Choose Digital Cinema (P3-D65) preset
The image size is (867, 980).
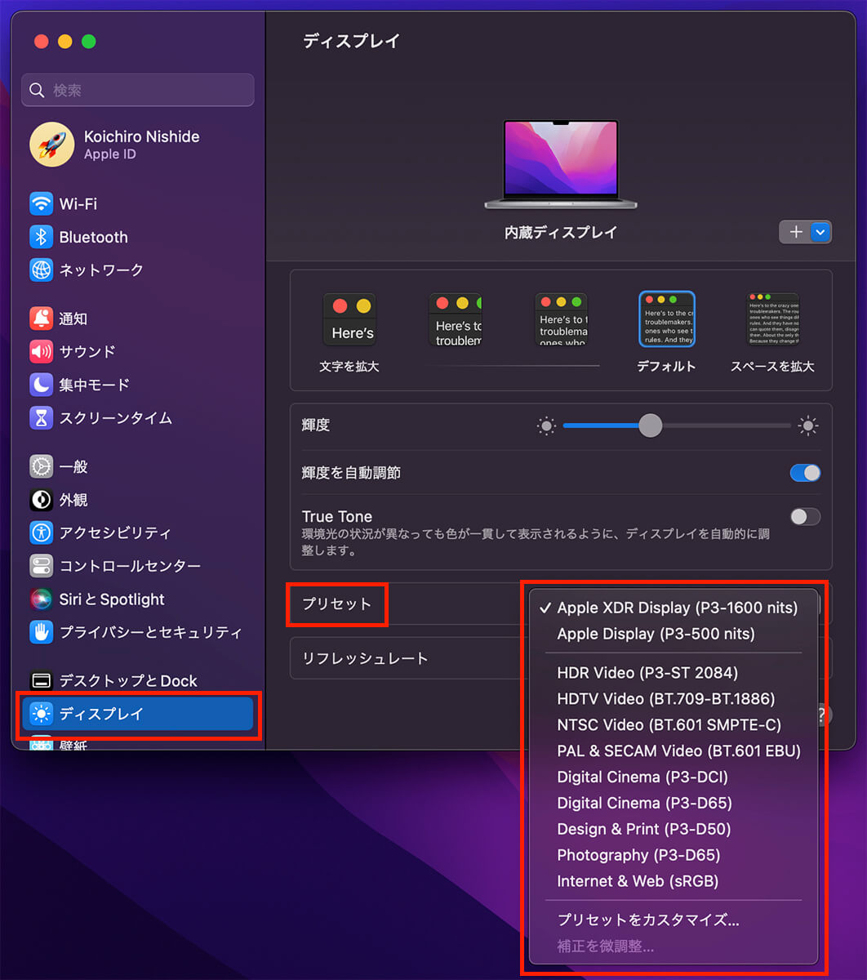tap(674, 804)
